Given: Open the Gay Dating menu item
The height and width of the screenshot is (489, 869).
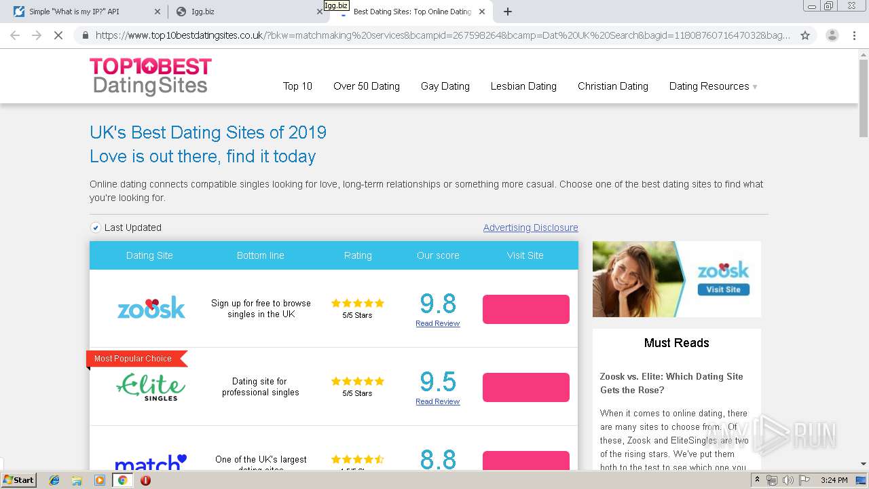Looking at the screenshot, I should (445, 86).
